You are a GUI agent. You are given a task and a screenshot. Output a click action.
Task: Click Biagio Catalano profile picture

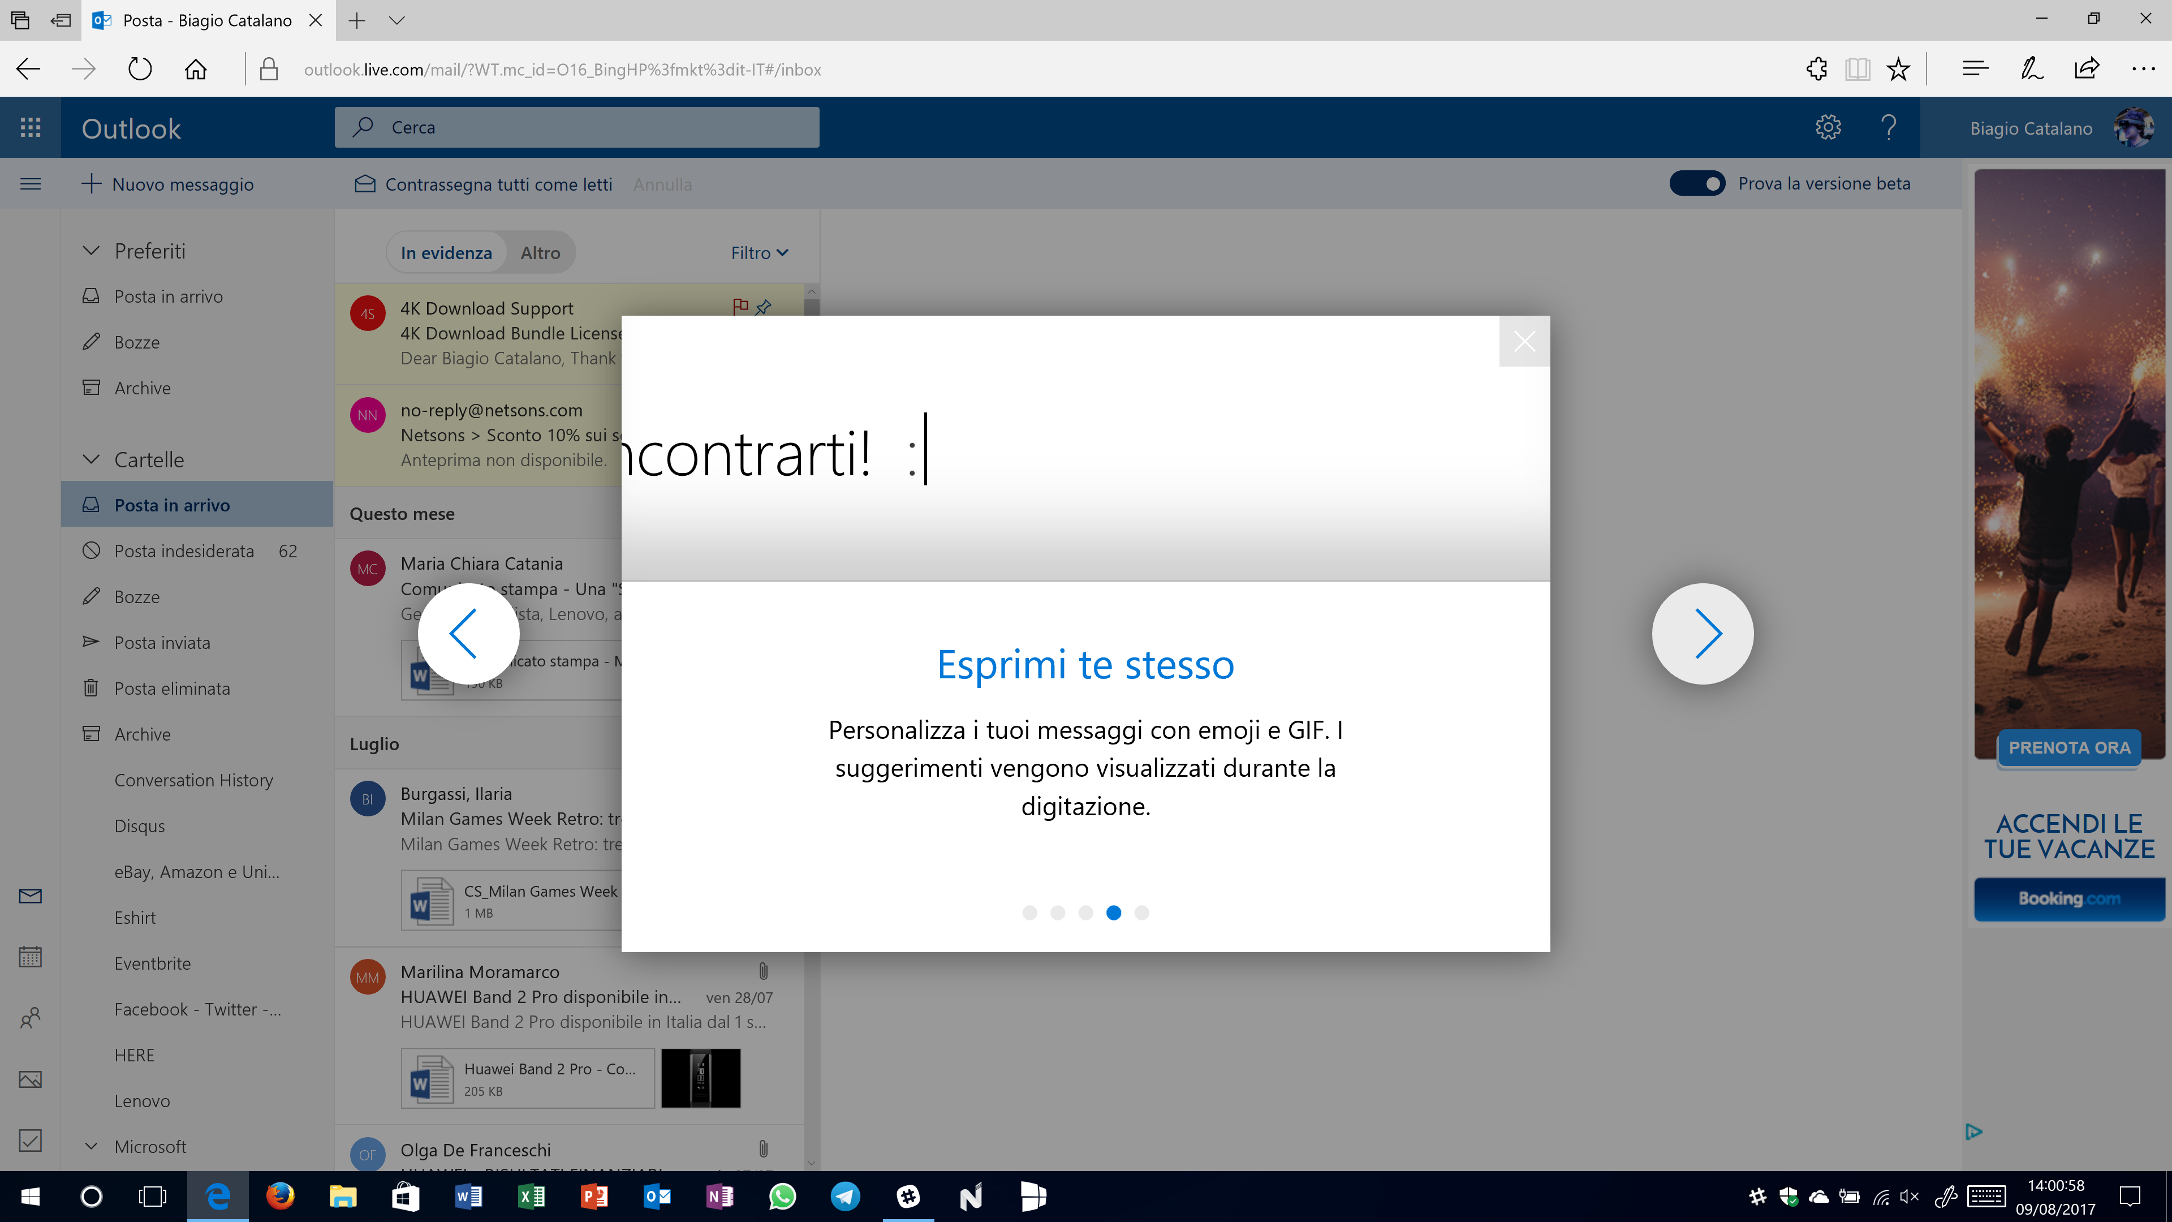[2134, 127]
